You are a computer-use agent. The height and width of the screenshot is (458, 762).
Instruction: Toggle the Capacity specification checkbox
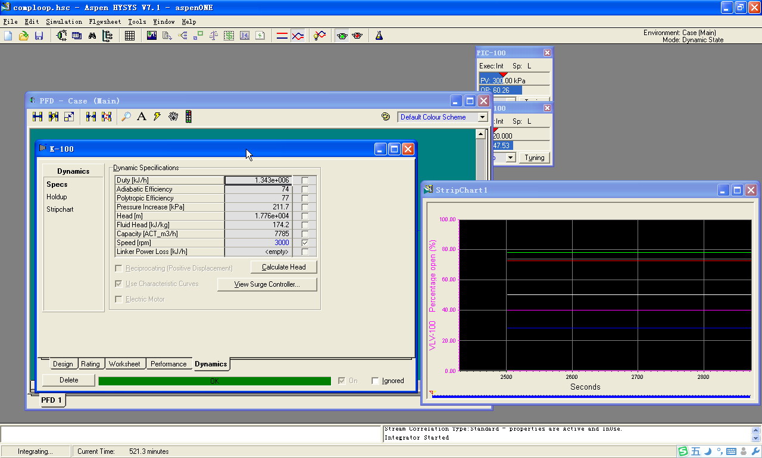[305, 234]
